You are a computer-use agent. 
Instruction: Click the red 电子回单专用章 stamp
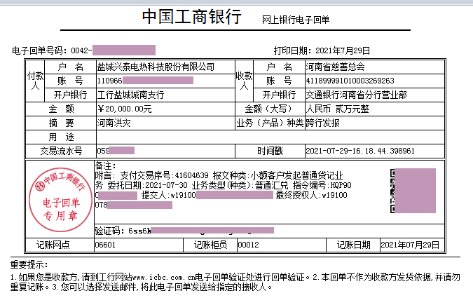tap(60, 200)
